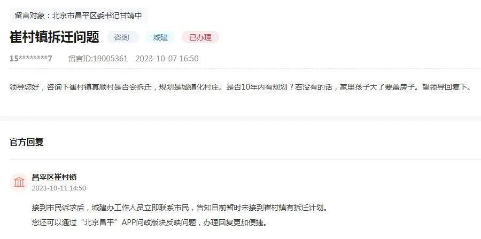Click the 留言ID:19005361 text
The image size is (481, 239).
tap(98, 59)
